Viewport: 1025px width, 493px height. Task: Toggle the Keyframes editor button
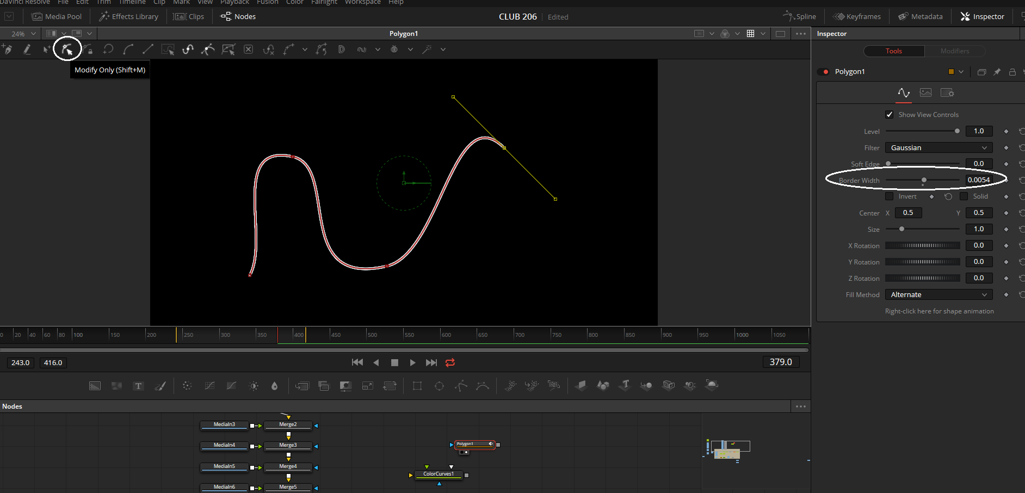click(857, 17)
